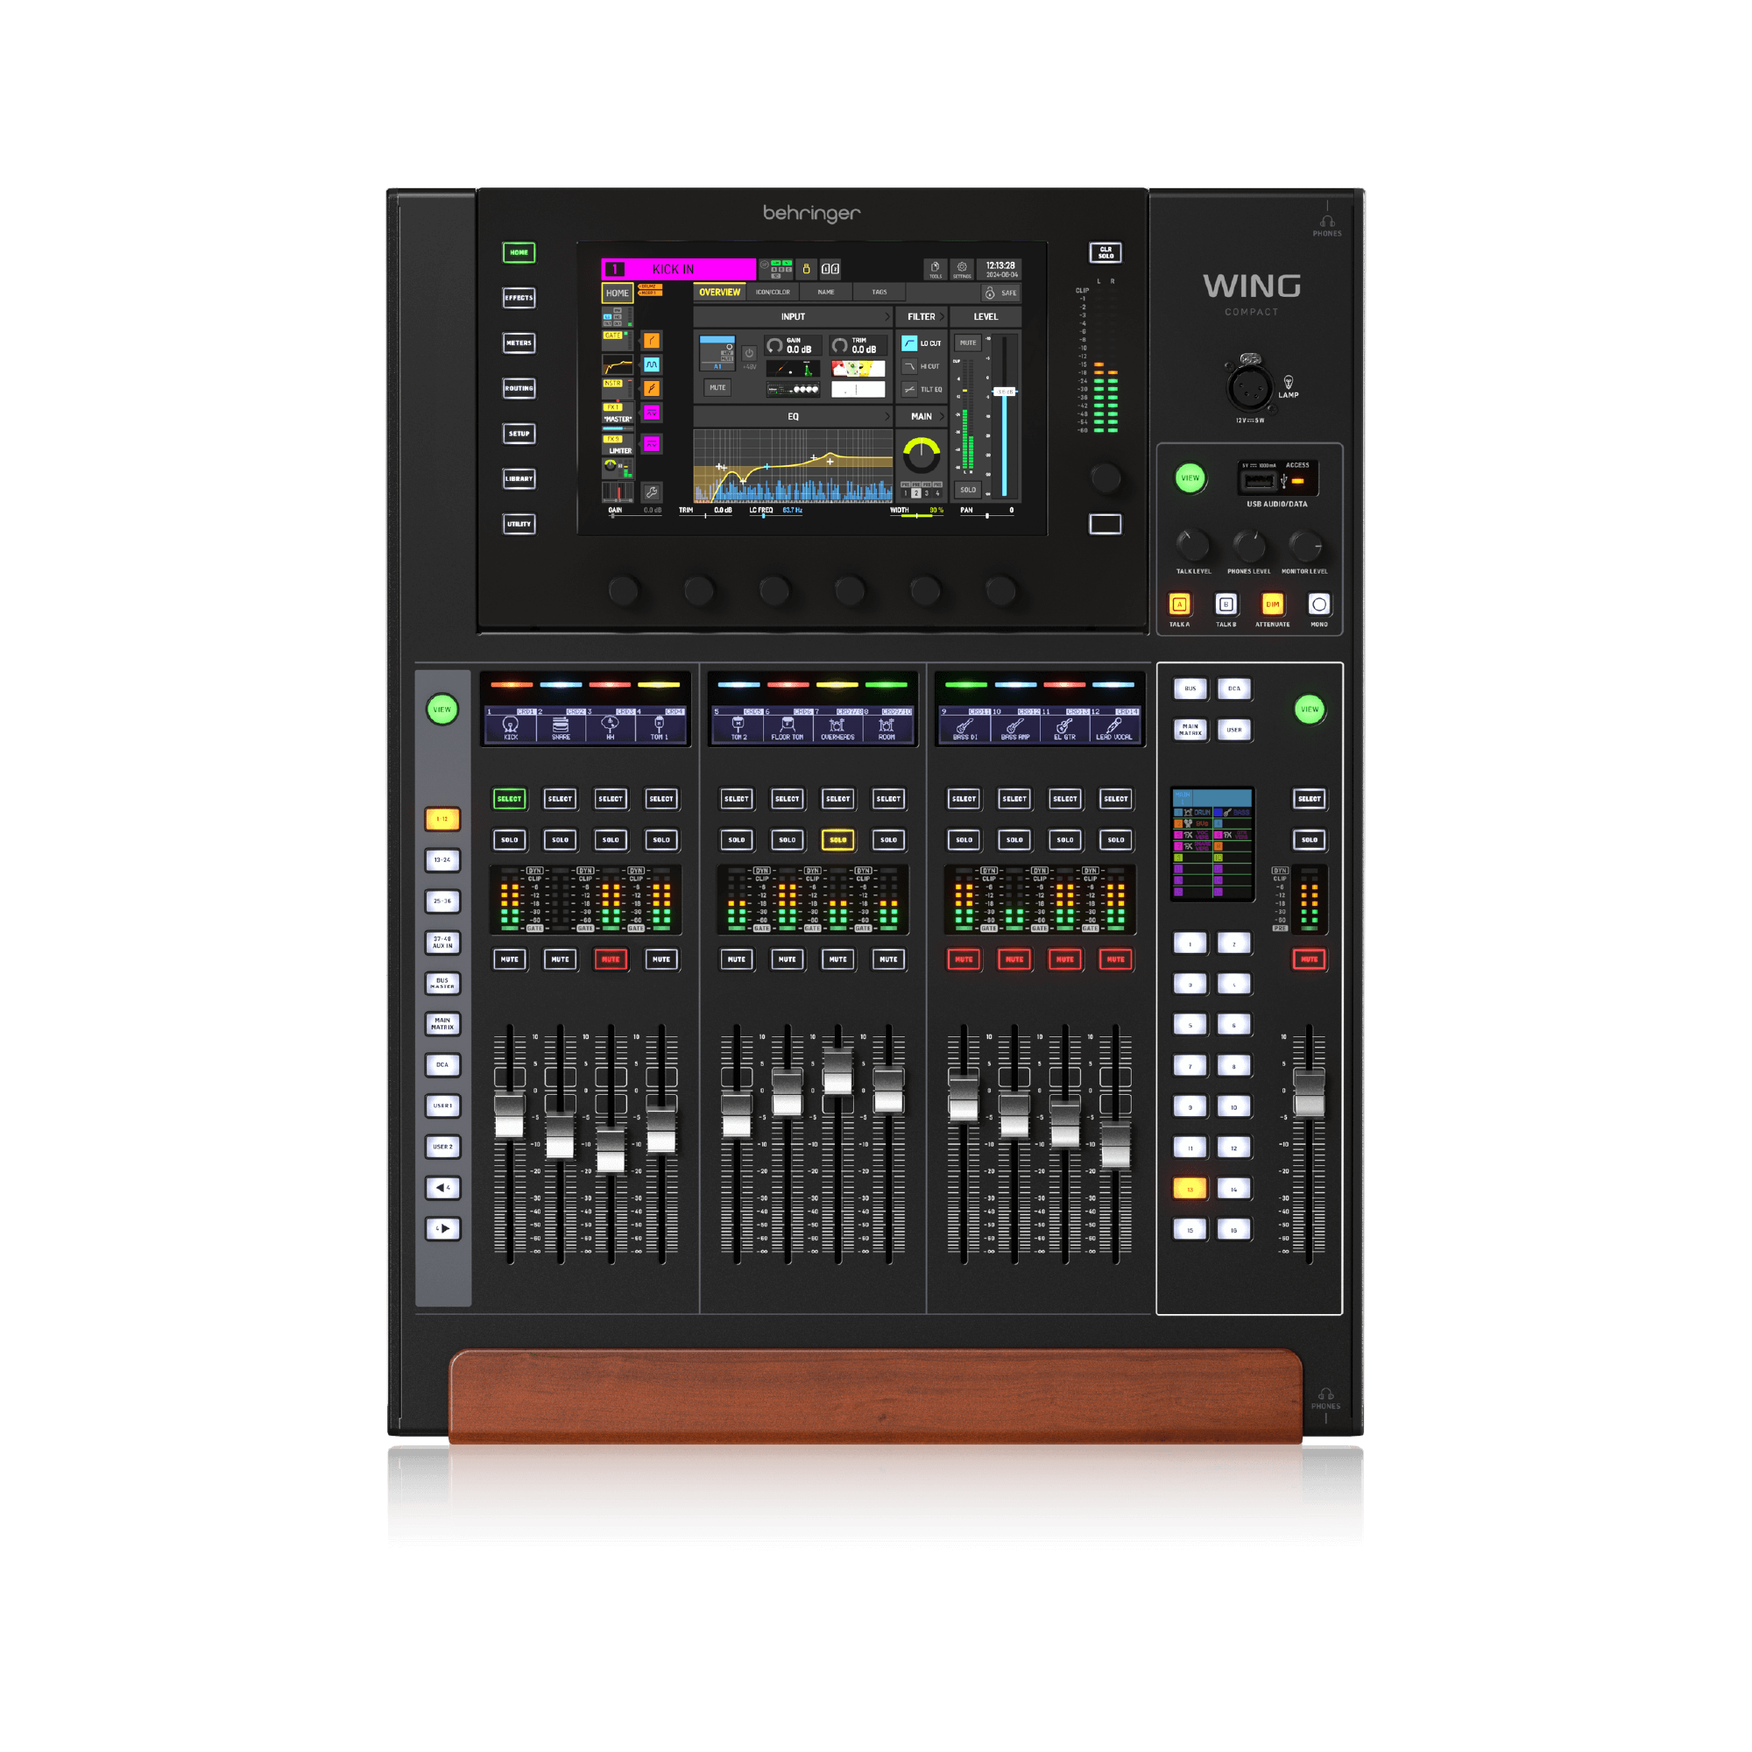This screenshot has width=1752, height=1752.
Task: Toggle the Safe lock on the touchscreen
Action: (x=1001, y=293)
